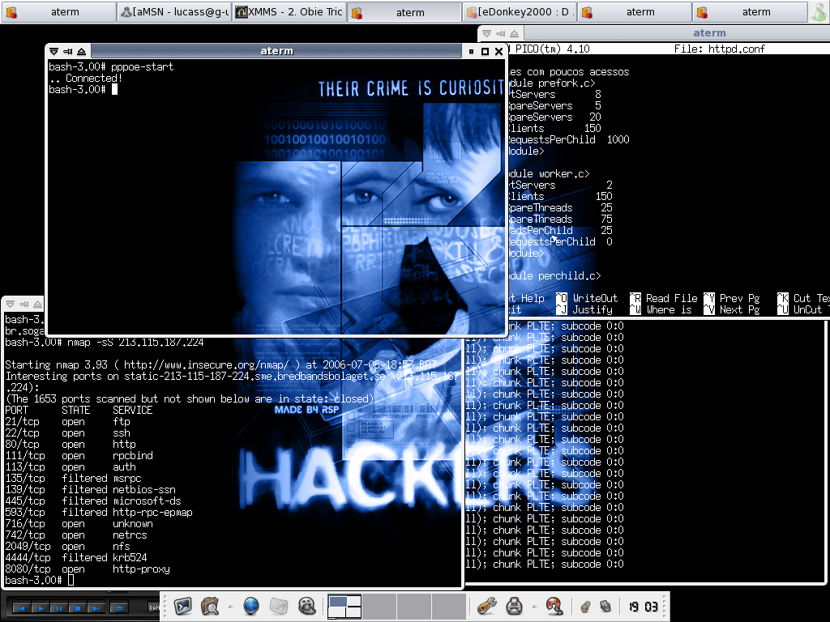Click the 21/tcp ftp row in nmap output
The width and height of the screenshot is (830, 622).
tap(68, 421)
